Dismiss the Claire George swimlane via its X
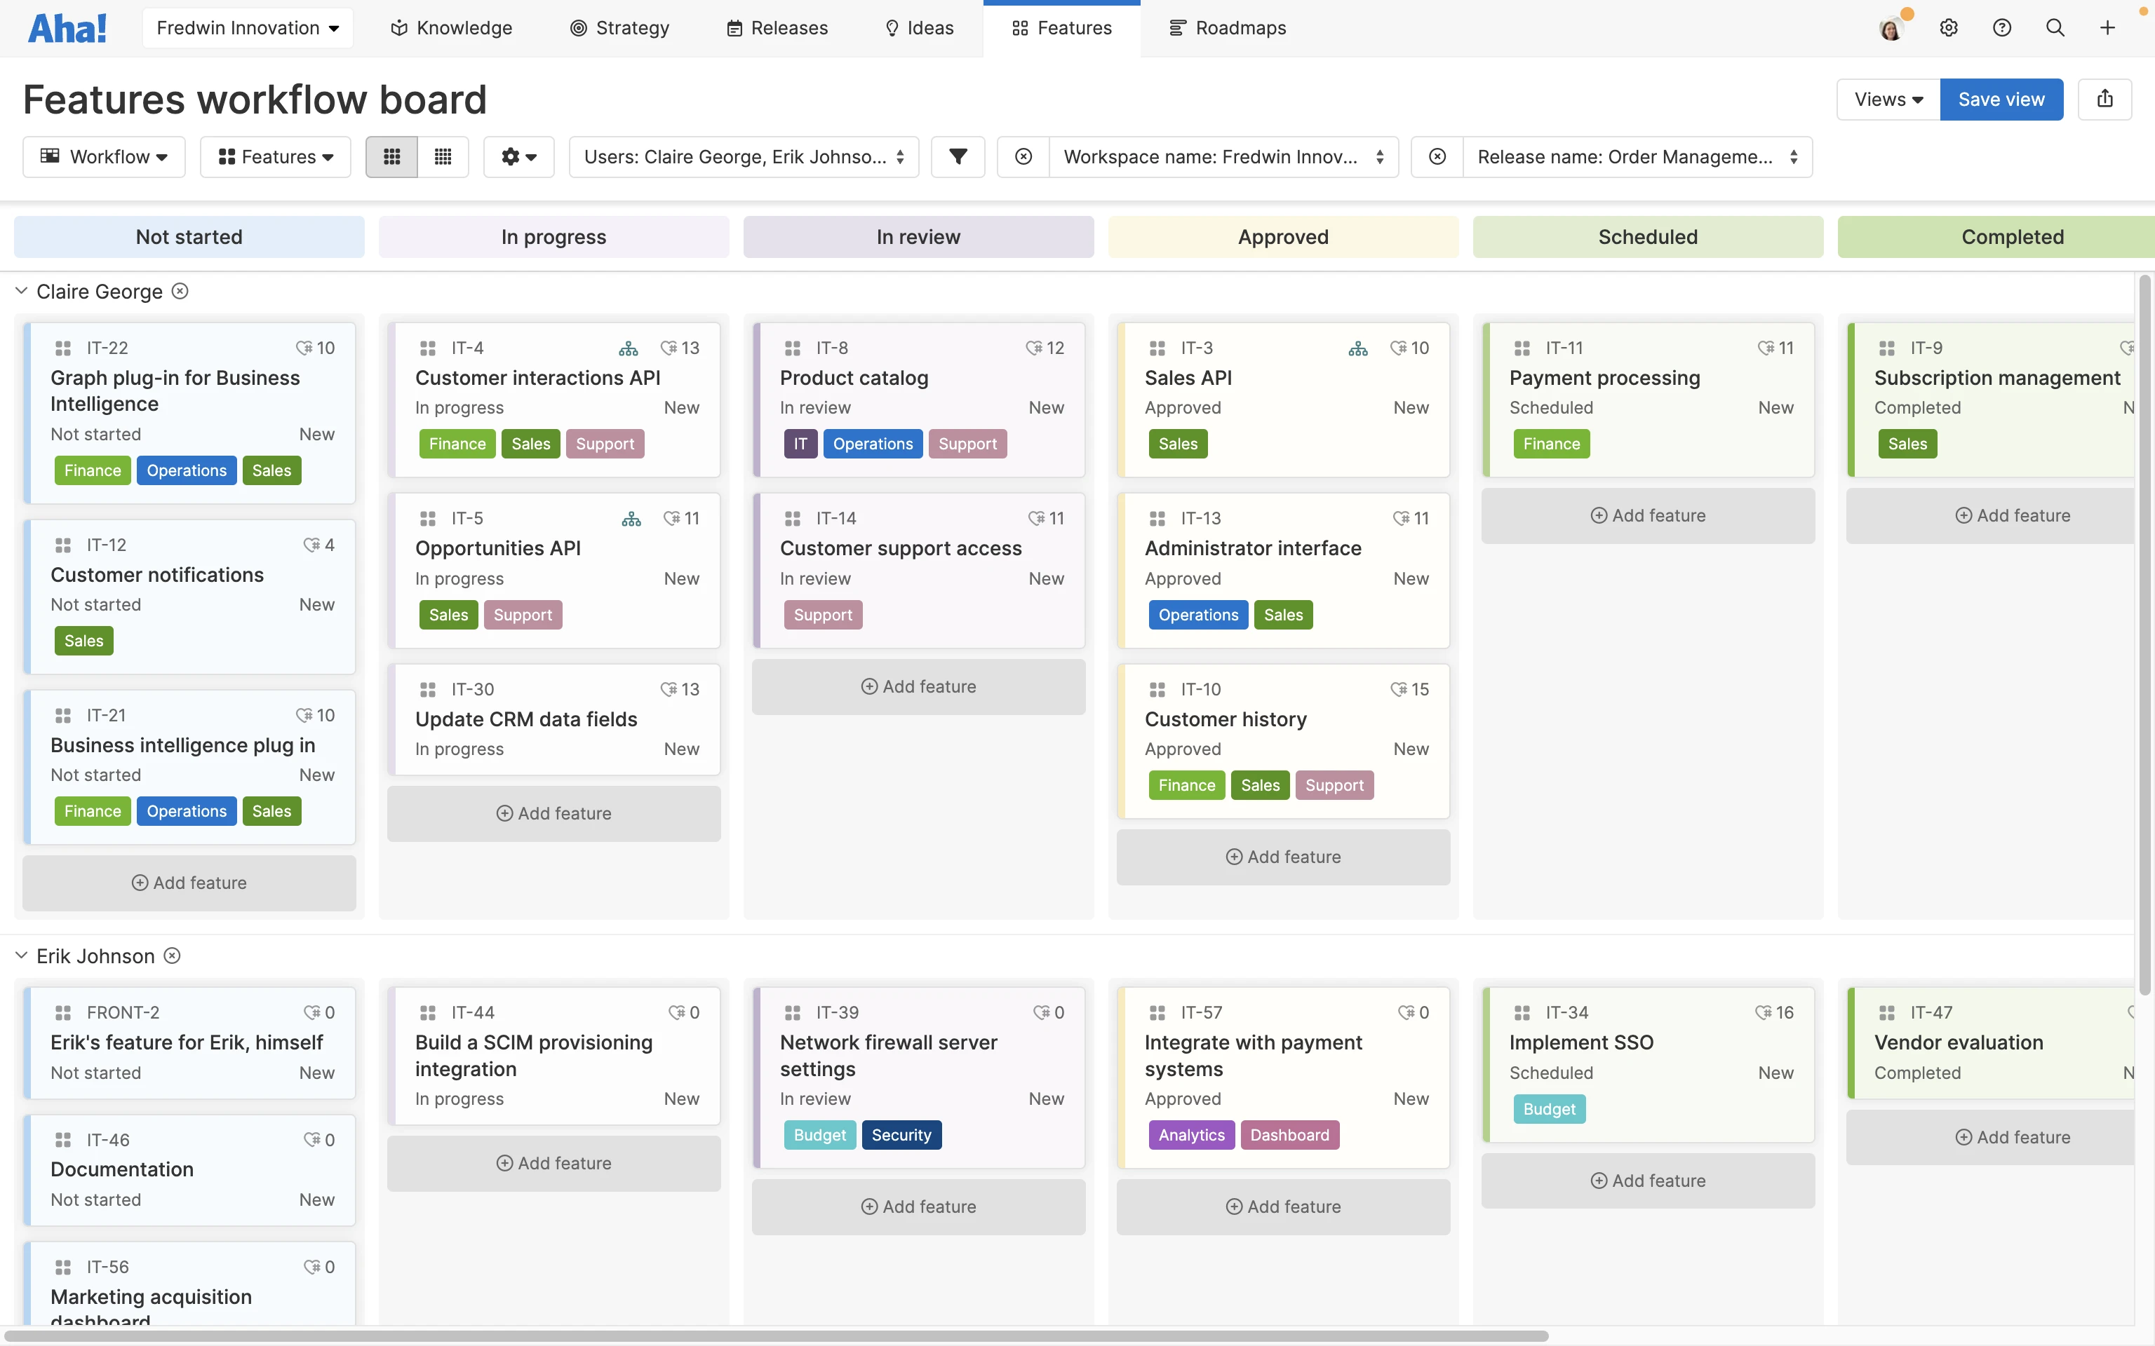Viewport: 2155px width, 1346px height. coord(180,291)
